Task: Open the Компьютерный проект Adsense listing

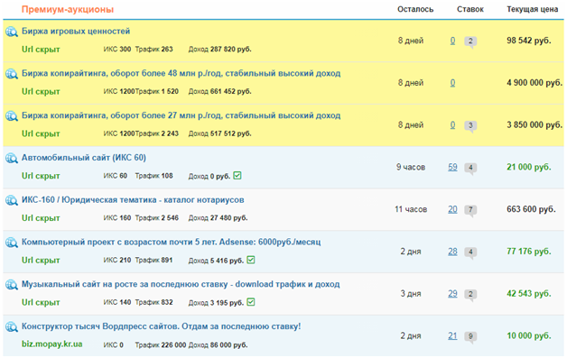Action: click(x=171, y=242)
